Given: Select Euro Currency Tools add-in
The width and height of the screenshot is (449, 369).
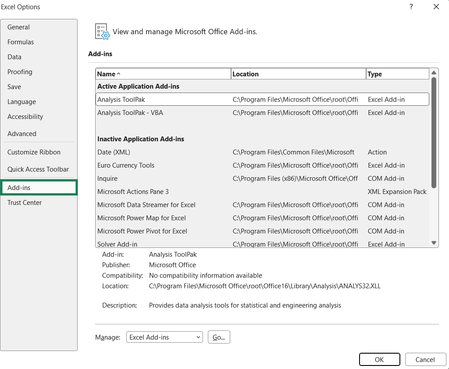Looking at the screenshot, I should point(262,165).
